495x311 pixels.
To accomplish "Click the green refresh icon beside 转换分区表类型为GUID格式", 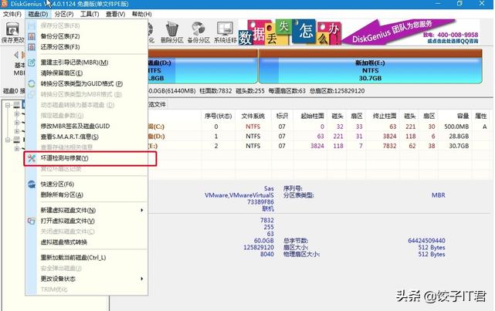I will [32, 84].
